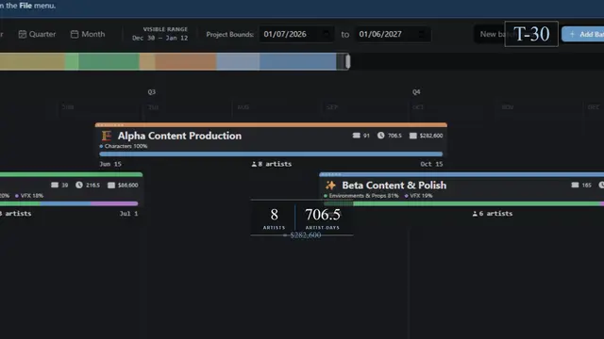
Task: Click the Q3 quarter marker
Action: 151,92
